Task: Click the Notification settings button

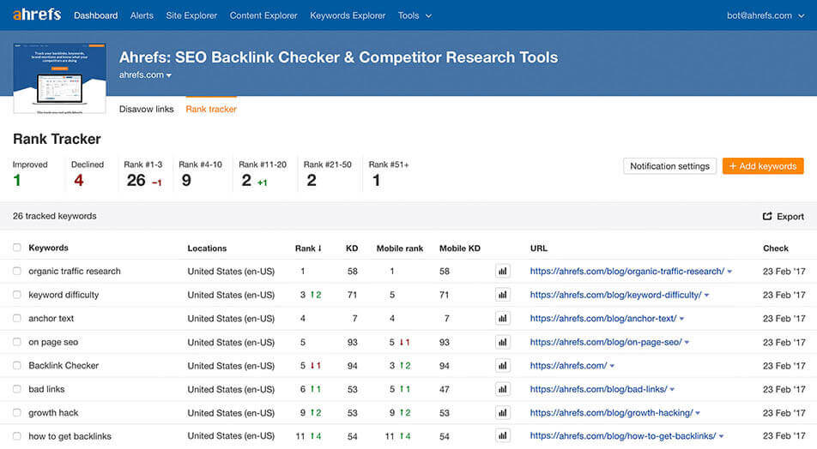Action: [669, 166]
